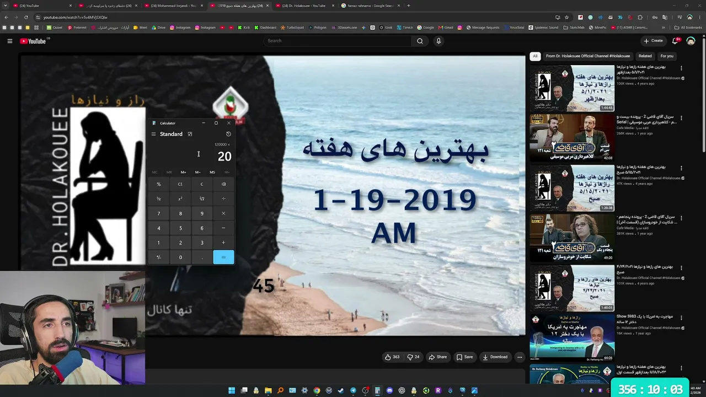This screenshot has width=706, height=397.
Task: Click the Calculator percent key
Action: tap(159, 184)
